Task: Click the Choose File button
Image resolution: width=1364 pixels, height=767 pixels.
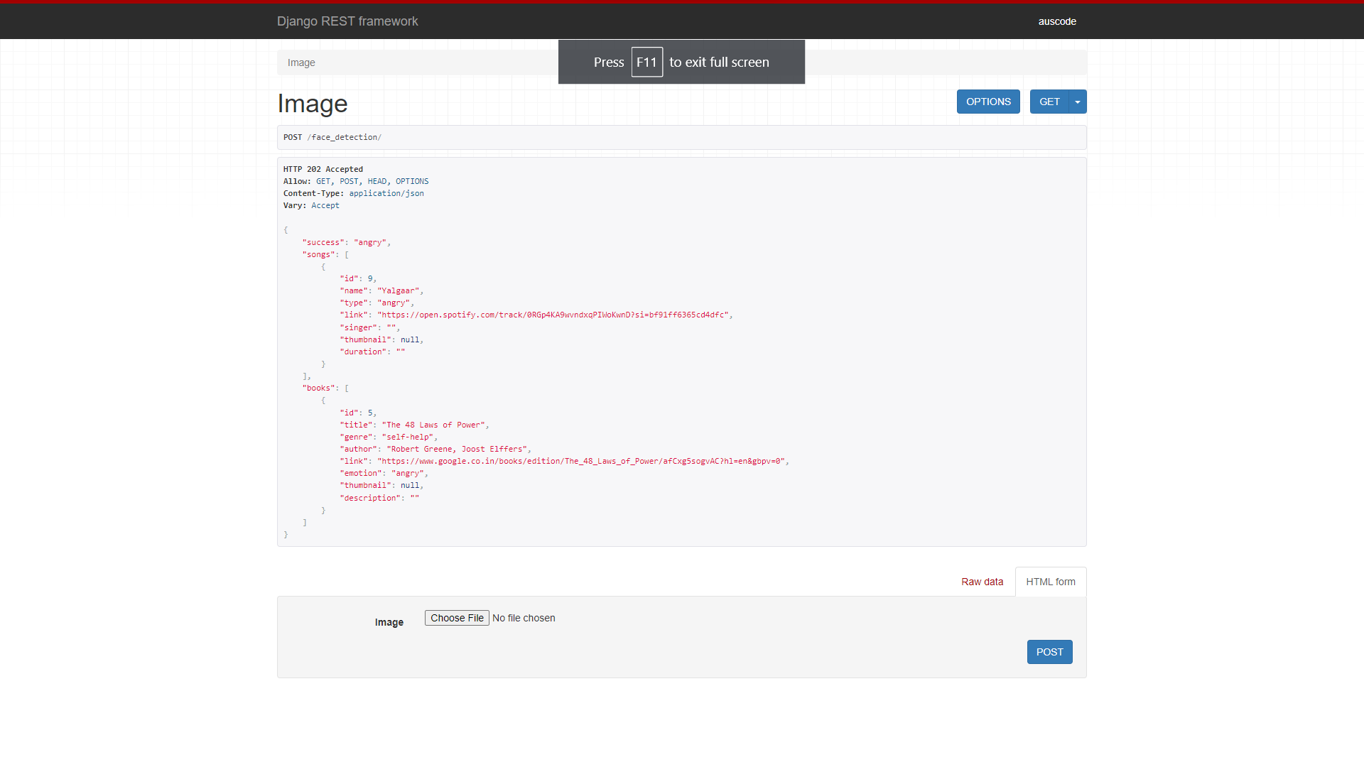Action: 457,618
